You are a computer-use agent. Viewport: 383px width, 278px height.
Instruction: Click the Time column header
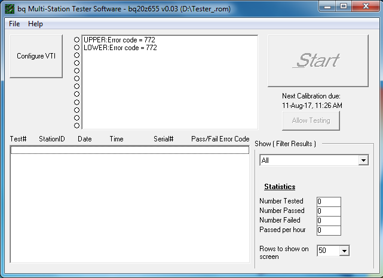(x=117, y=139)
